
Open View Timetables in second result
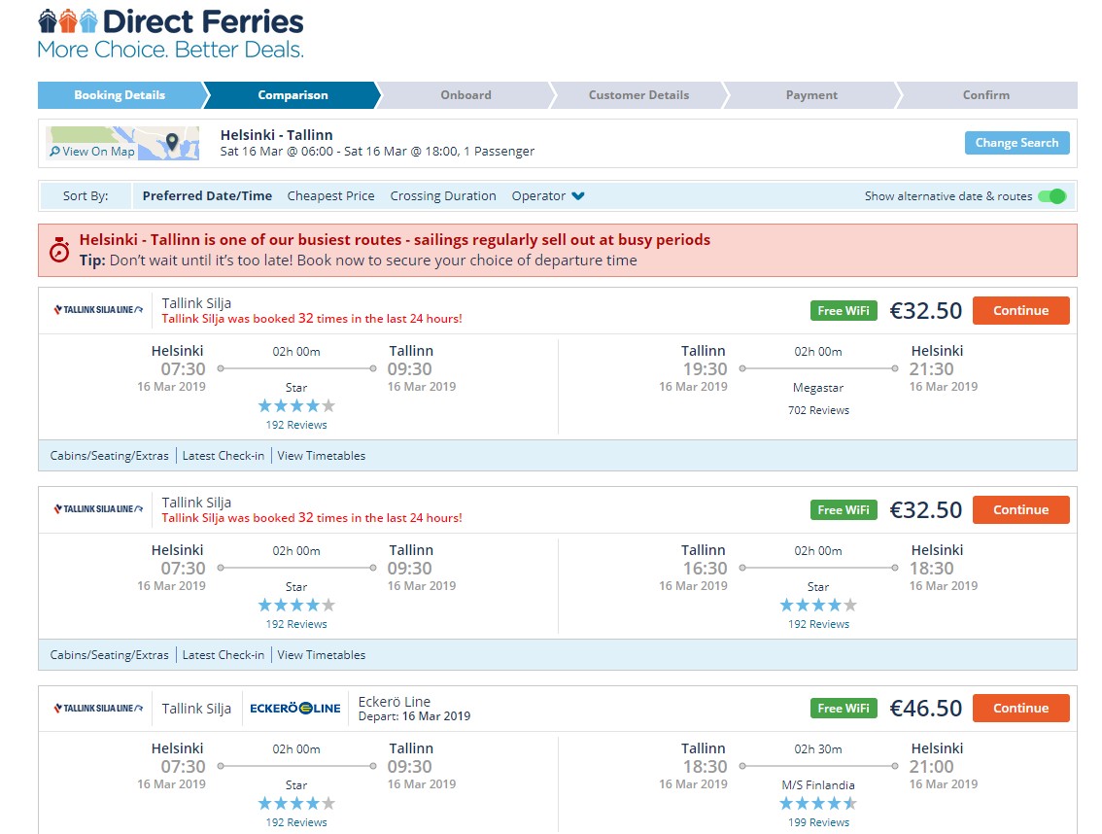(322, 655)
